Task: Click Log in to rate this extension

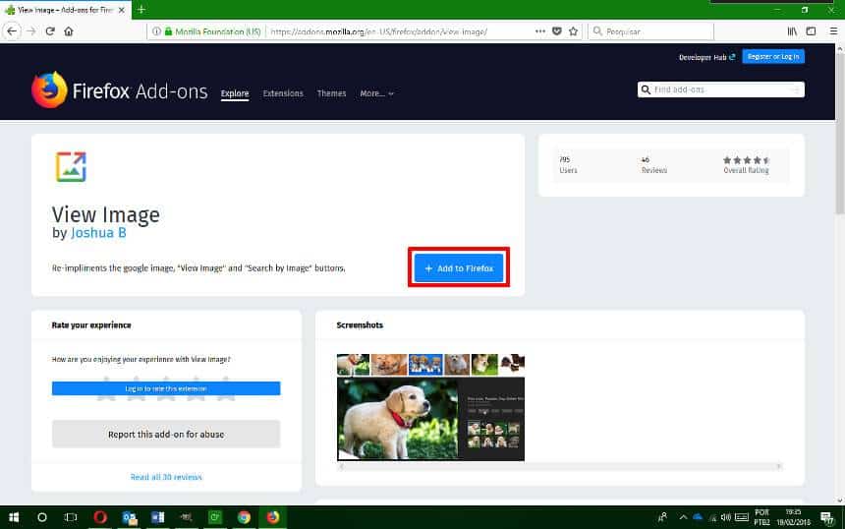Action: [x=166, y=388]
